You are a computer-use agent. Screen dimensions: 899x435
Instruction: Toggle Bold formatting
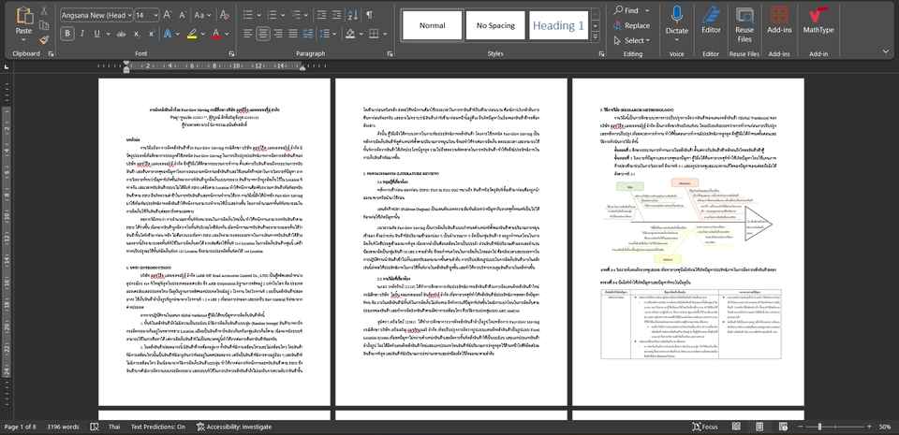(x=67, y=34)
